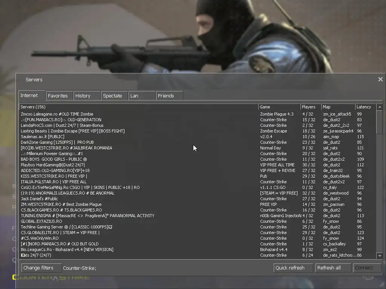Viewport: 386px width, 289px height.
Task: Sort list by Players column header
Action: [x=311, y=107]
